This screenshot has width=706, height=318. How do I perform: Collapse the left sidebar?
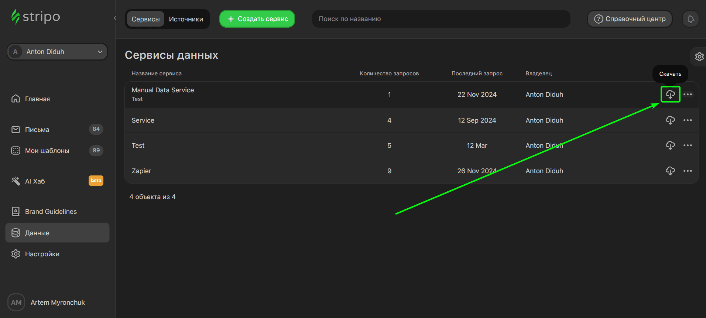(x=115, y=18)
